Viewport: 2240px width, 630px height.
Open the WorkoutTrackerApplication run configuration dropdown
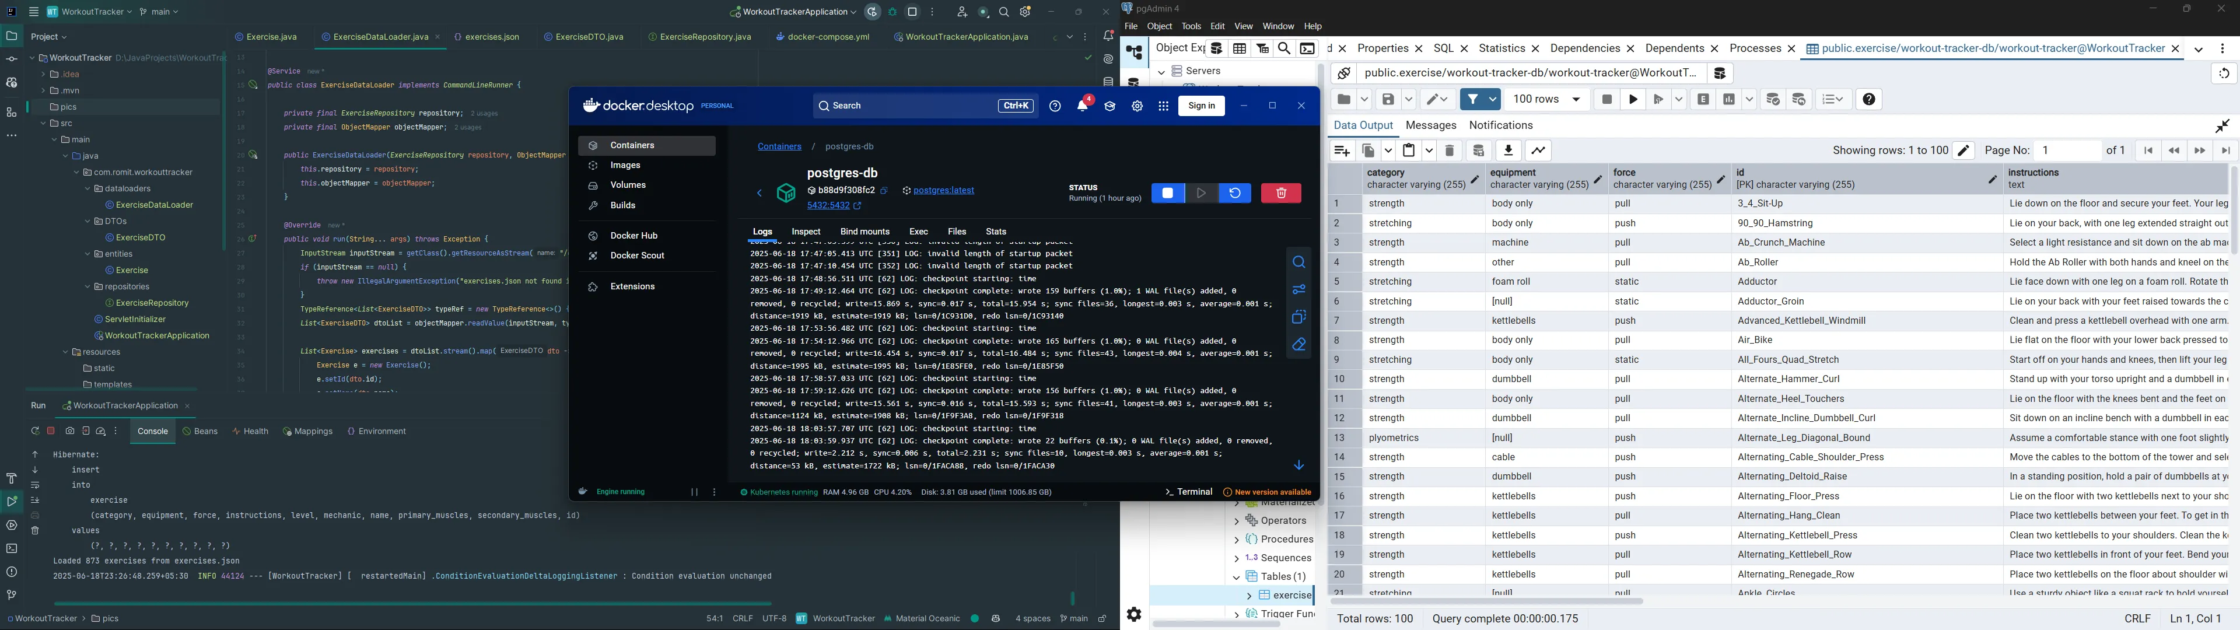[x=793, y=12]
